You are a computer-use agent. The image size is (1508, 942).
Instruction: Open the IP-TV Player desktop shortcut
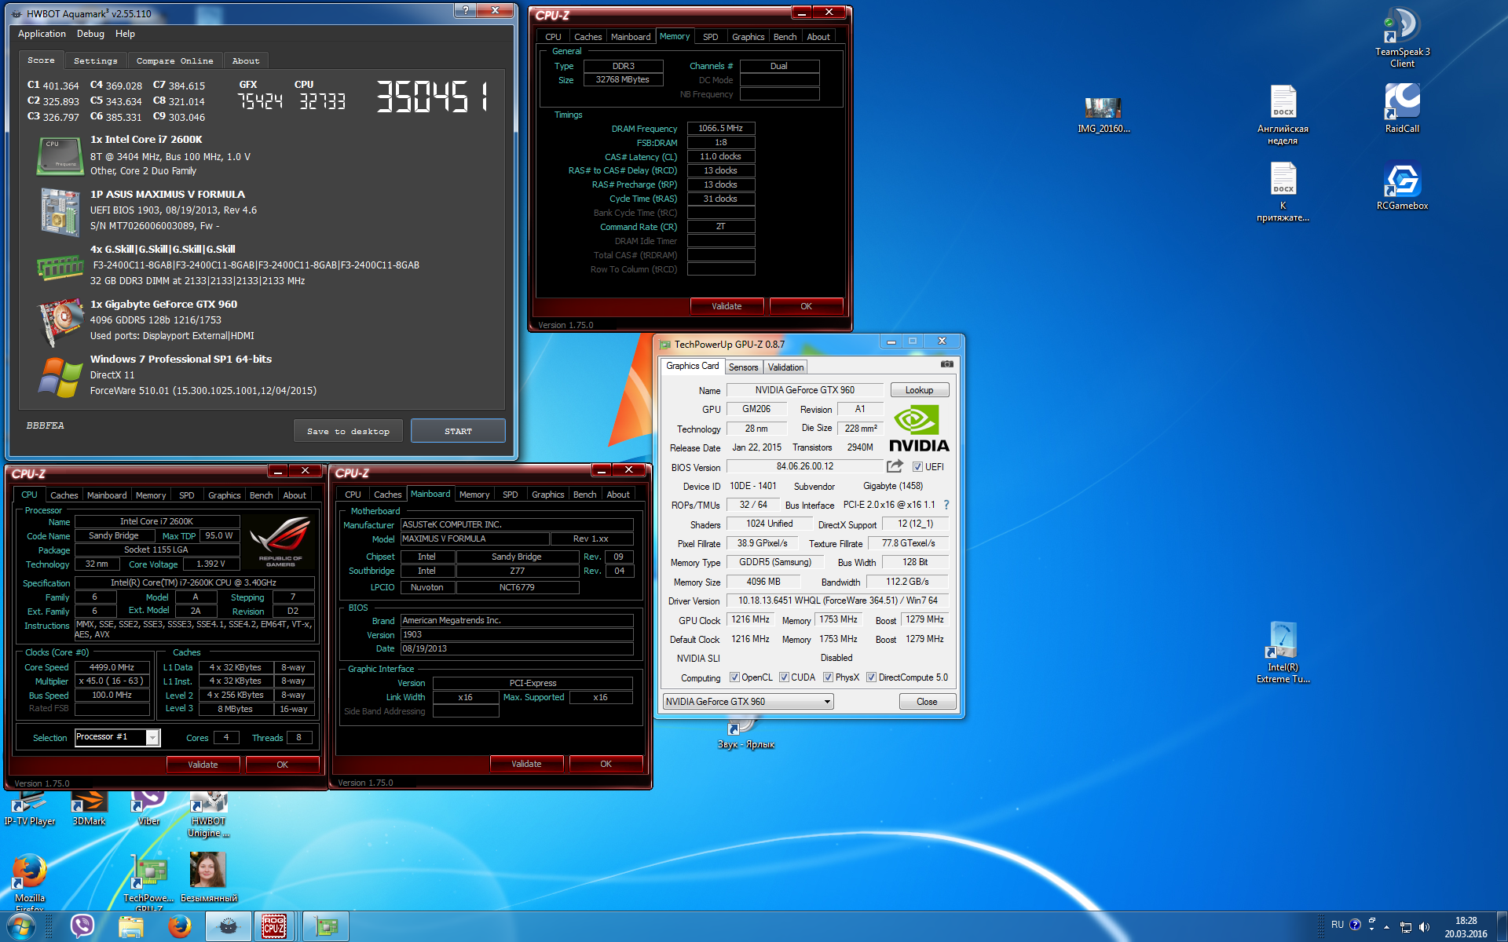pos(30,809)
